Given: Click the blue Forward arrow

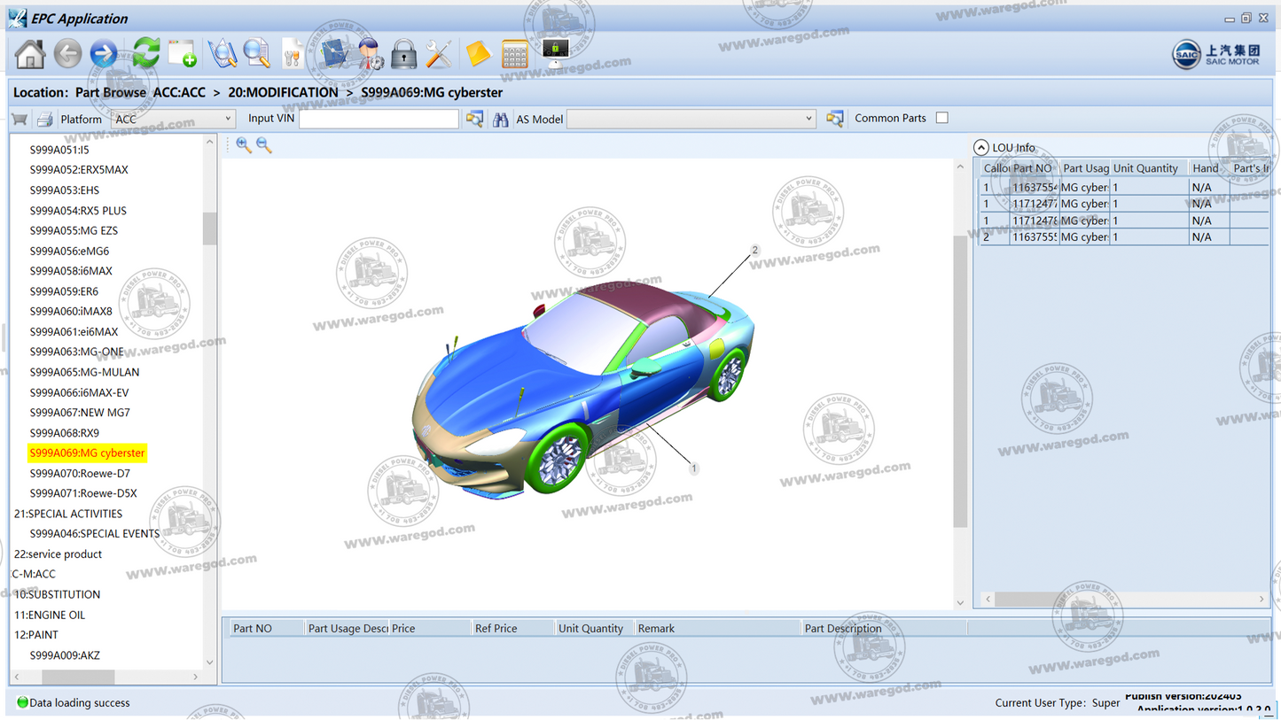Looking at the screenshot, I should (104, 54).
